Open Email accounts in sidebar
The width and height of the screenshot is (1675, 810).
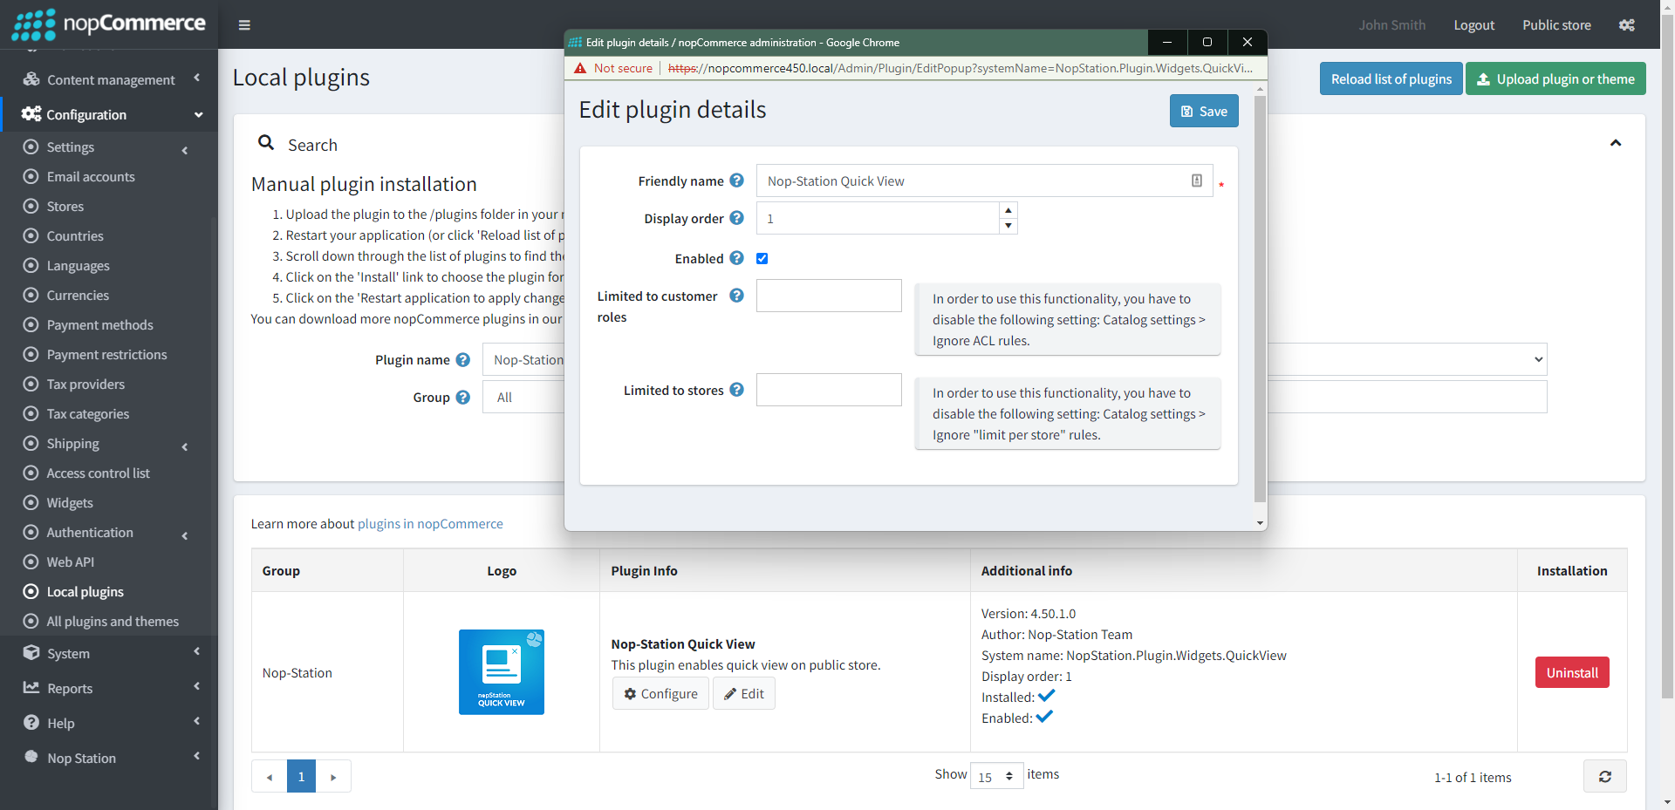(91, 177)
